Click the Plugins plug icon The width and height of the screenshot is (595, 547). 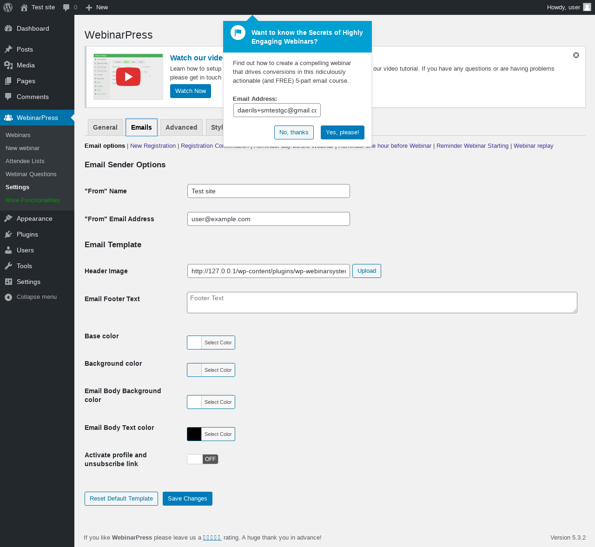pos(8,234)
